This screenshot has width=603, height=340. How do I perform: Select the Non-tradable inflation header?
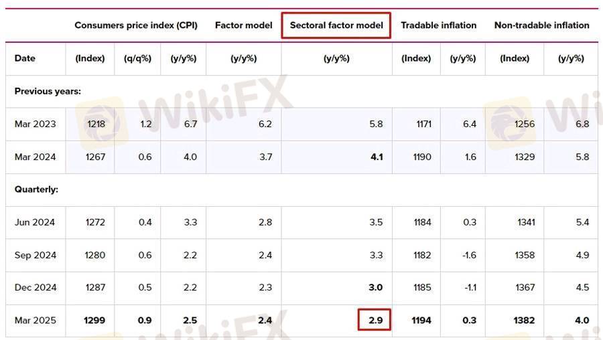point(541,25)
